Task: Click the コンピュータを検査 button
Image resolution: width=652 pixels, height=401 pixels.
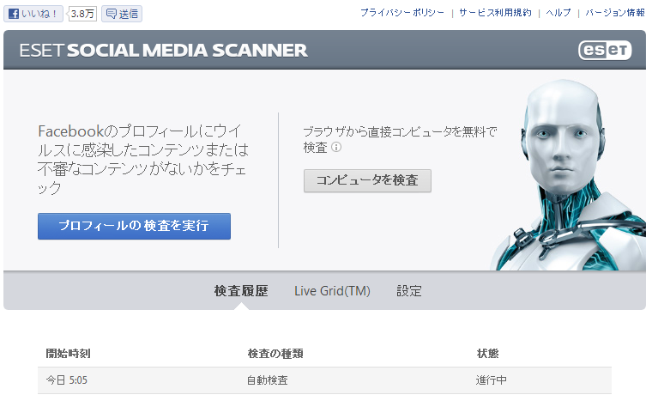Action: [367, 180]
